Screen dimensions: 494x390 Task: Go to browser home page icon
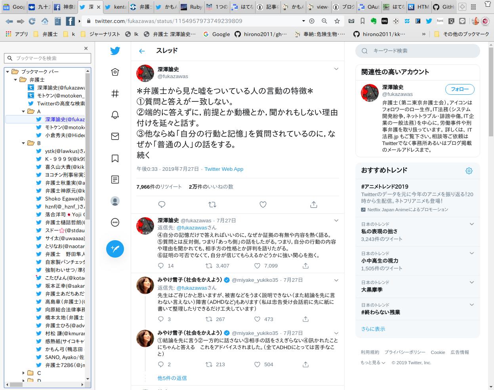coord(45,21)
